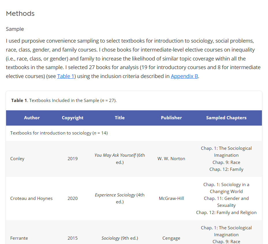Select the Croteau and Hoynes author cell

pos(31,198)
